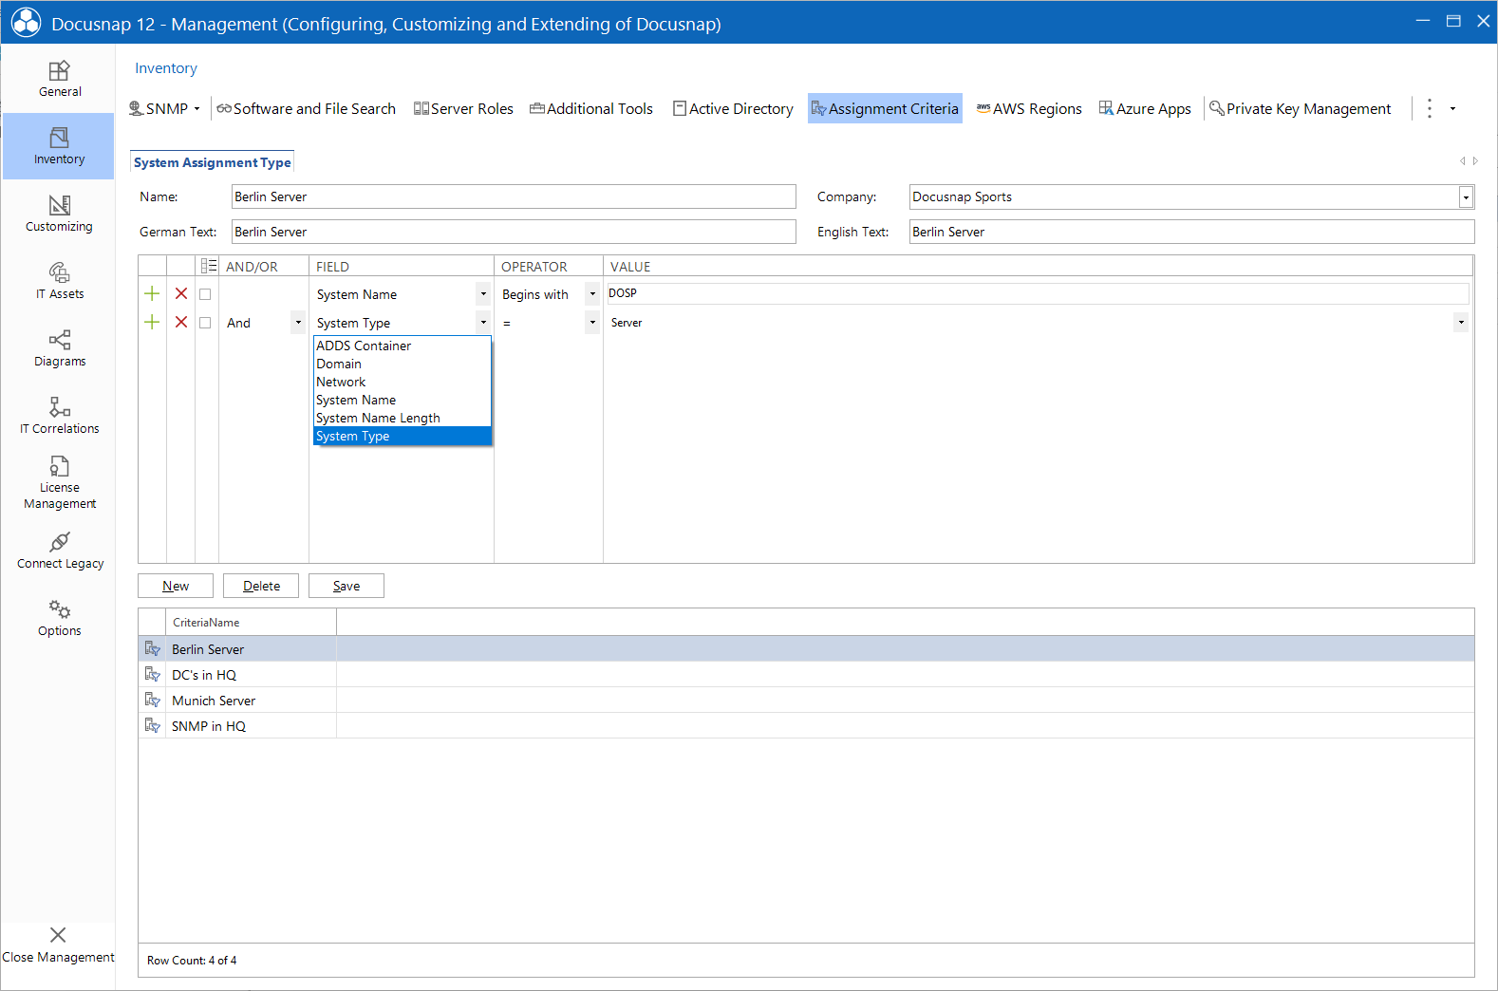This screenshot has width=1498, height=991.
Task: Open Software and File Search
Action: click(306, 109)
